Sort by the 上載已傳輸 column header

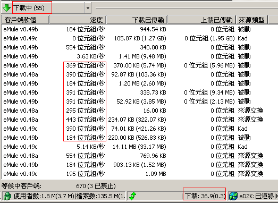(x=201, y=20)
